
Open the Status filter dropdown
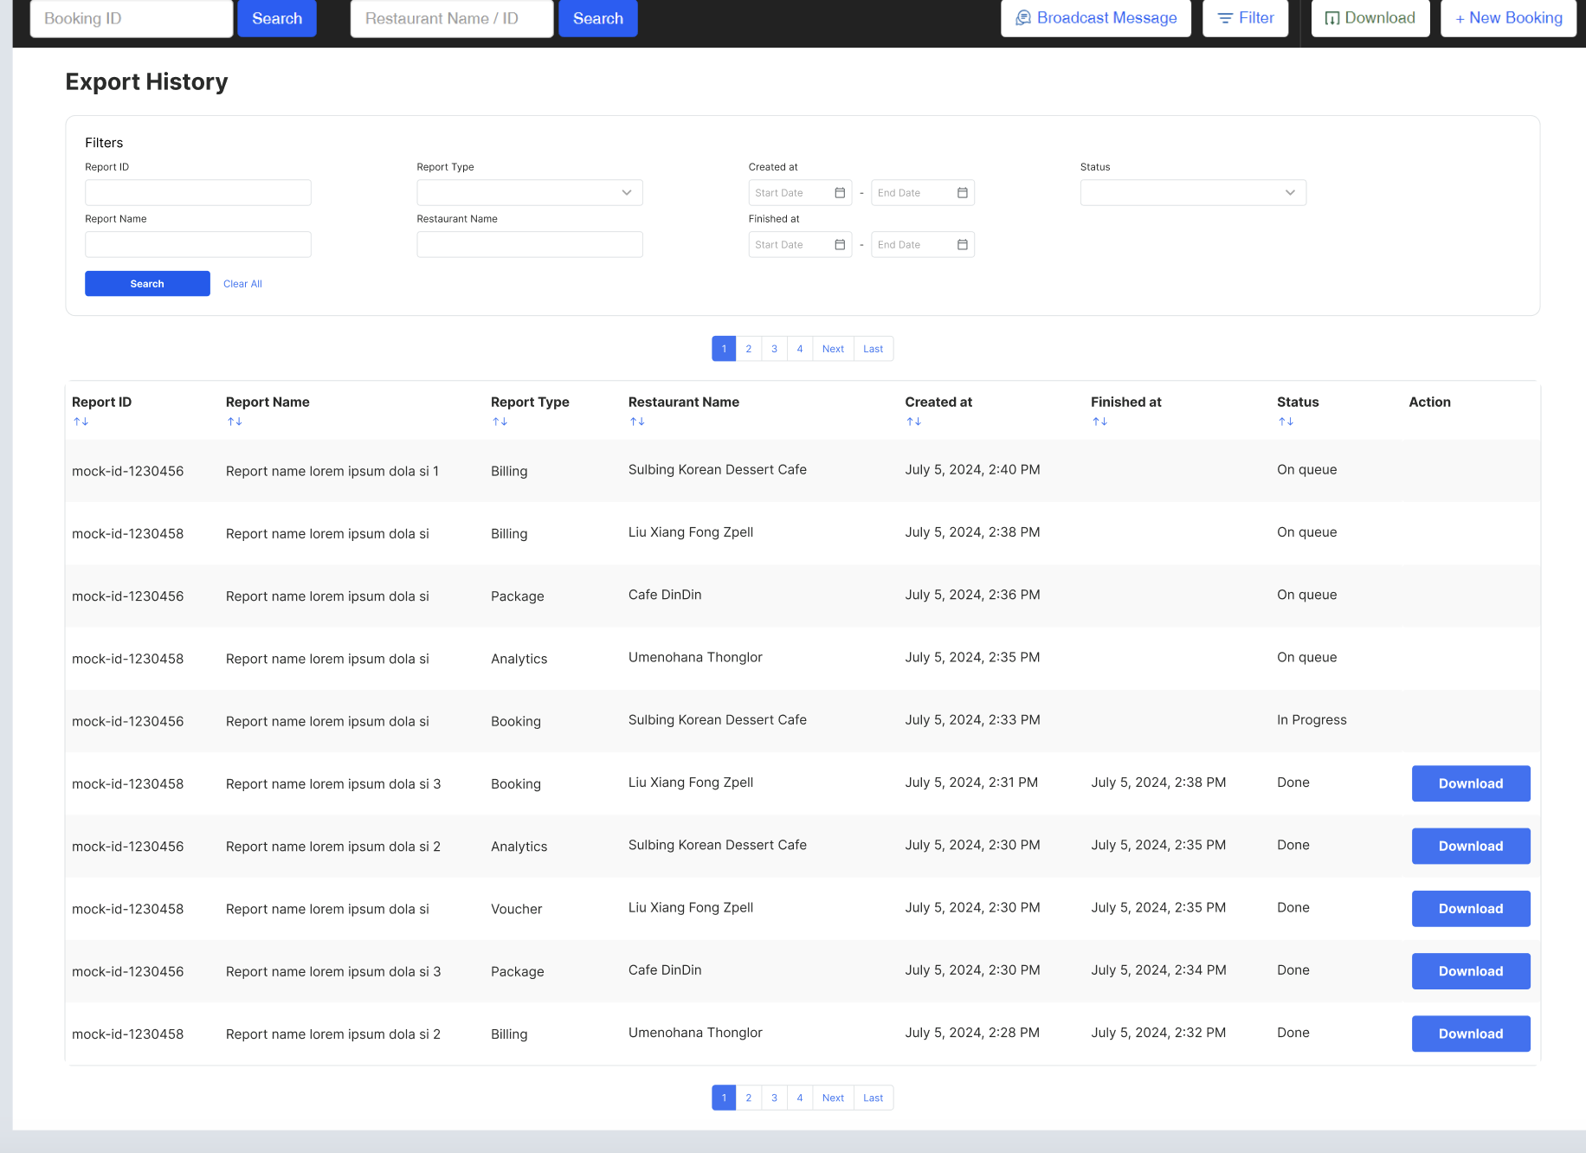[x=1192, y=193]
